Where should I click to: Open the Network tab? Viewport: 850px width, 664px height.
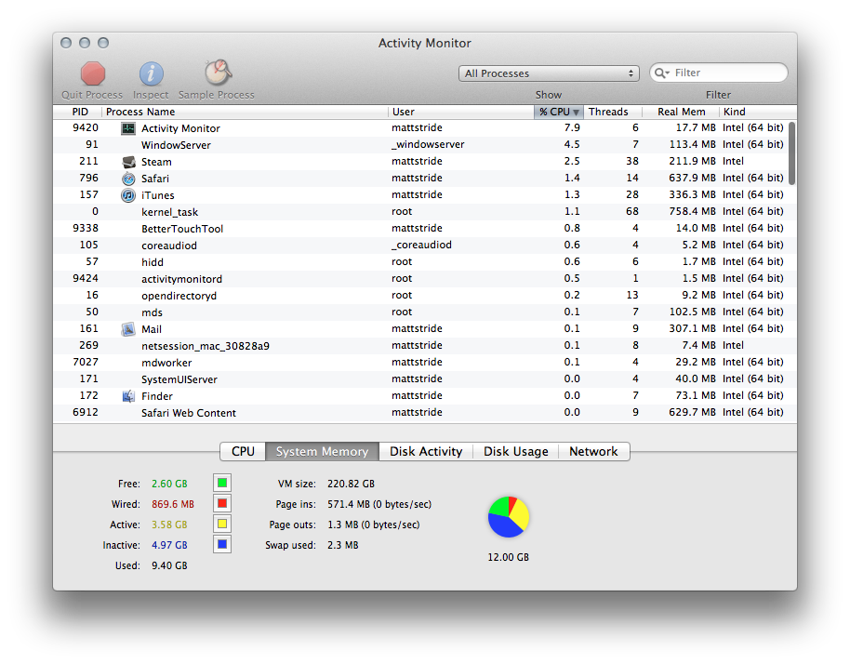coord(593,452)
